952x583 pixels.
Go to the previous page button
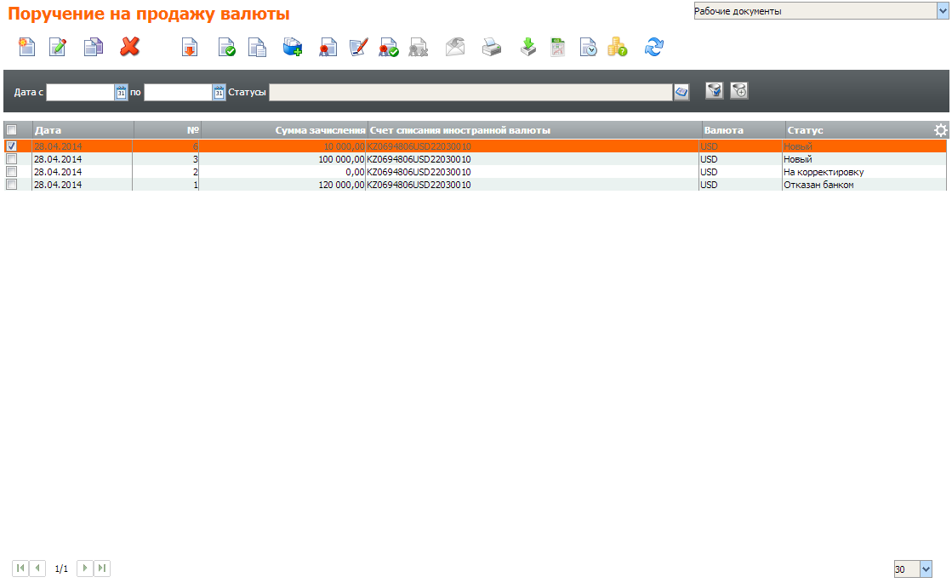[x=37, y=569]
